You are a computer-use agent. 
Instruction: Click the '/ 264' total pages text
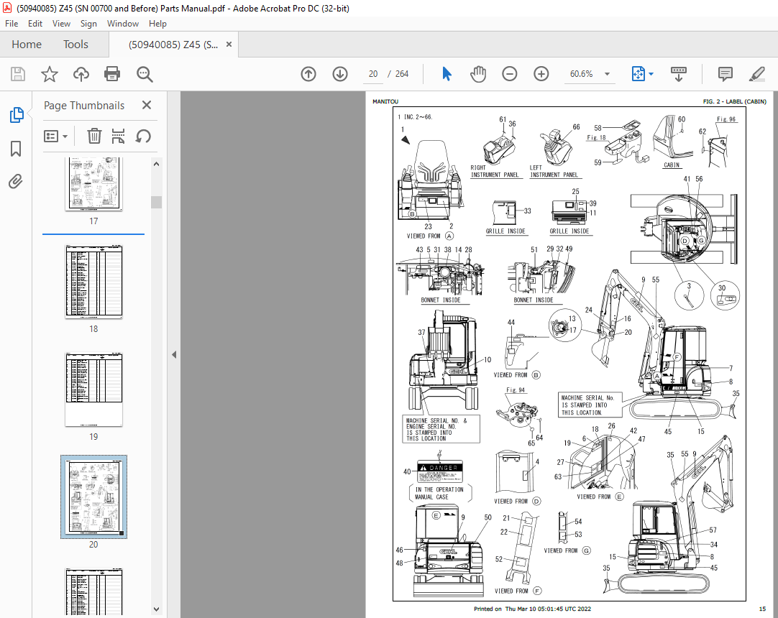click(x=399, y=74)
